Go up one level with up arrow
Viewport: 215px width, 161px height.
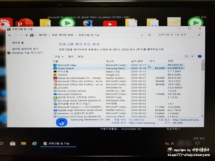26,35
